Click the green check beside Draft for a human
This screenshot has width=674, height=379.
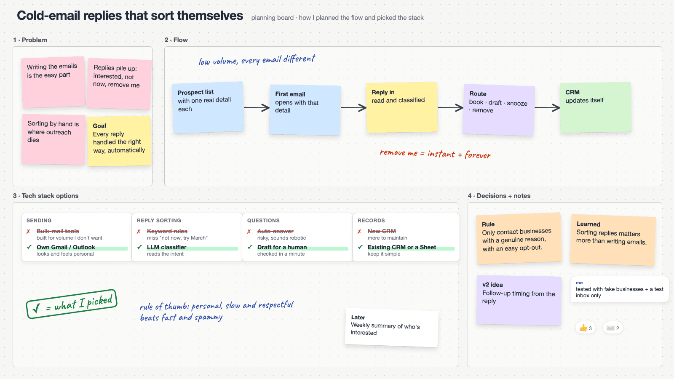tap(250, 247)
